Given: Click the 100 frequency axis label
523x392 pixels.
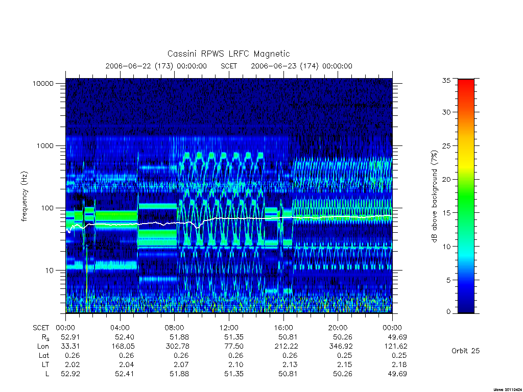Looking at the screenshot, I should click(47, 208).
